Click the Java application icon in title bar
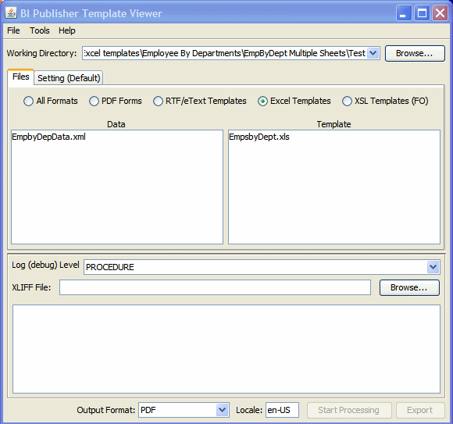The height and width of the screenshot is (424, 453). coord(11,13)
